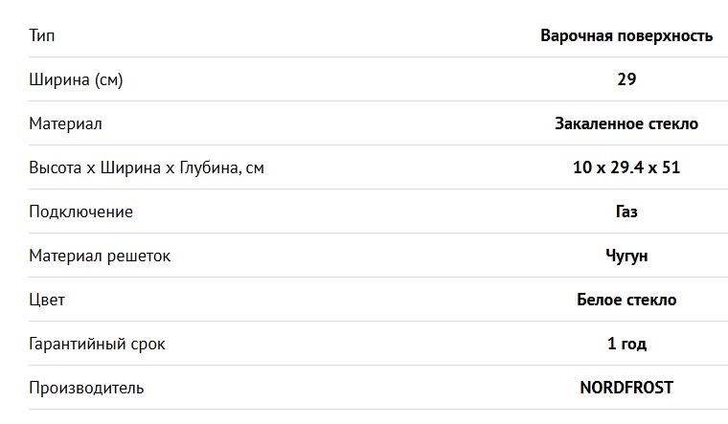Click the connection value 'Газ'
Viewport: 728px width, 424px height.
pyautogui.click(x=626, y=212)
